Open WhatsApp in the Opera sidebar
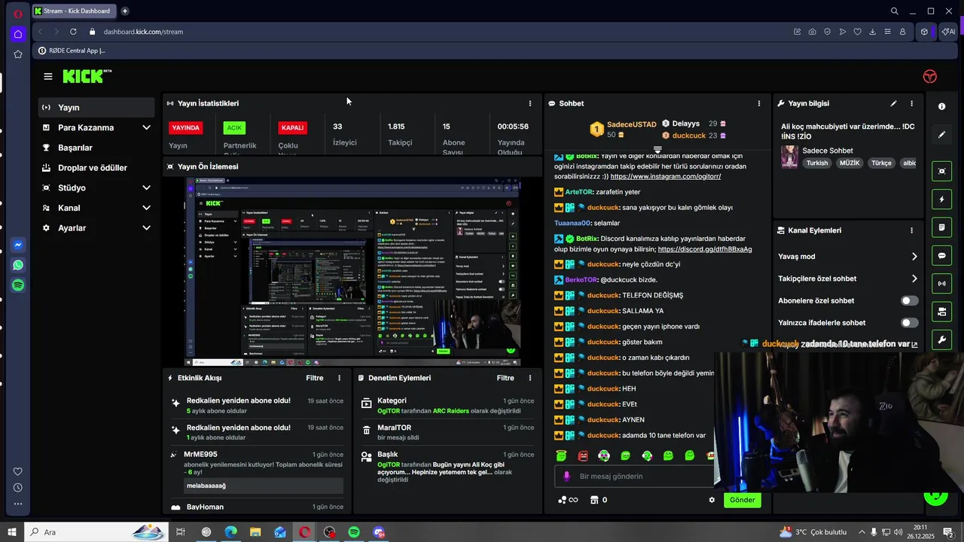Viewport: 964px width, 542px height. pos(18,265)
